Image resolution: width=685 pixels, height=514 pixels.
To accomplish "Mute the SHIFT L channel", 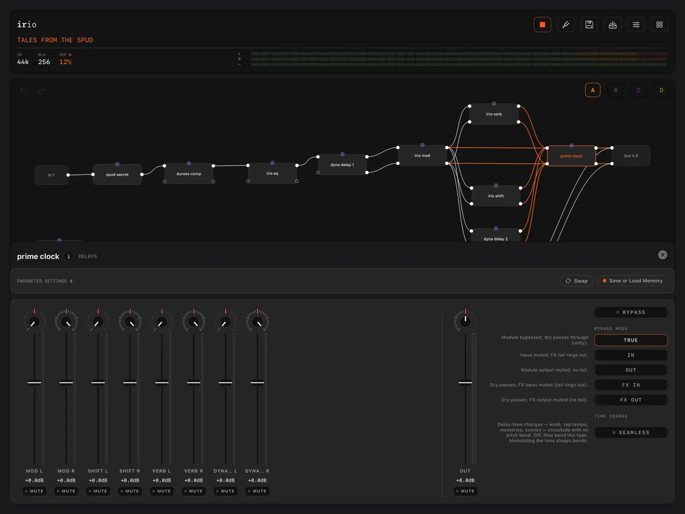I will (98, 491).
